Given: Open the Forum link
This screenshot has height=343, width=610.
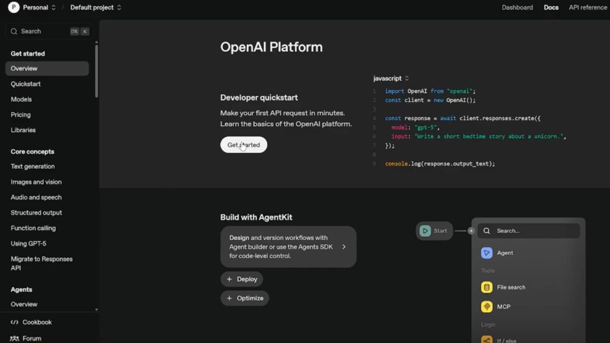Looking at the screenshot, I should (32, 338).
